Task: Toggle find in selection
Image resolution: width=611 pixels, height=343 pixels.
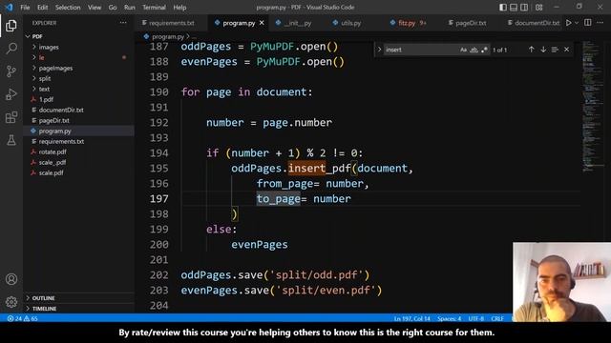Action: coord(555,50)
